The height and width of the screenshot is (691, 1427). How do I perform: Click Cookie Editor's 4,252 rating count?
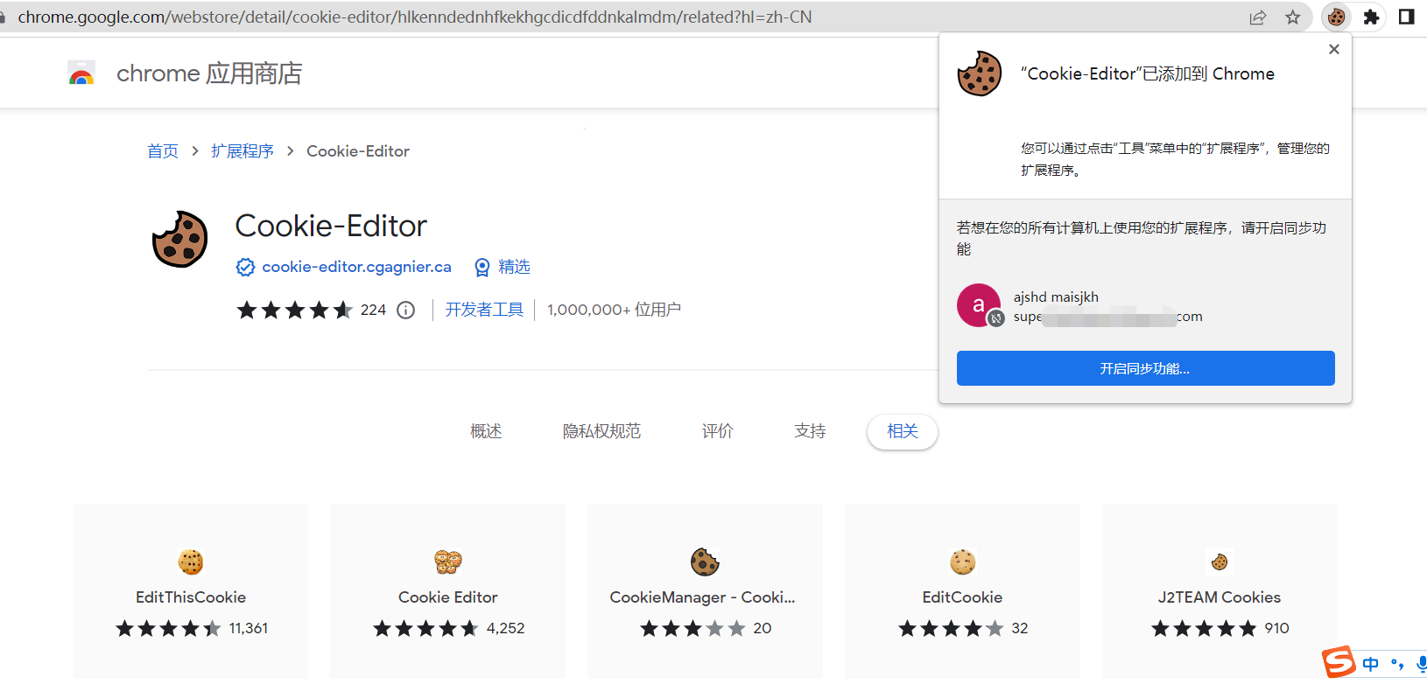[x=506, y=628]
